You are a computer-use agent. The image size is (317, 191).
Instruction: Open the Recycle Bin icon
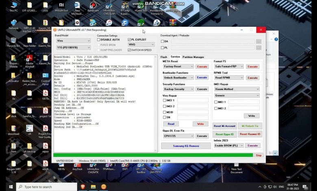(13, 41)
